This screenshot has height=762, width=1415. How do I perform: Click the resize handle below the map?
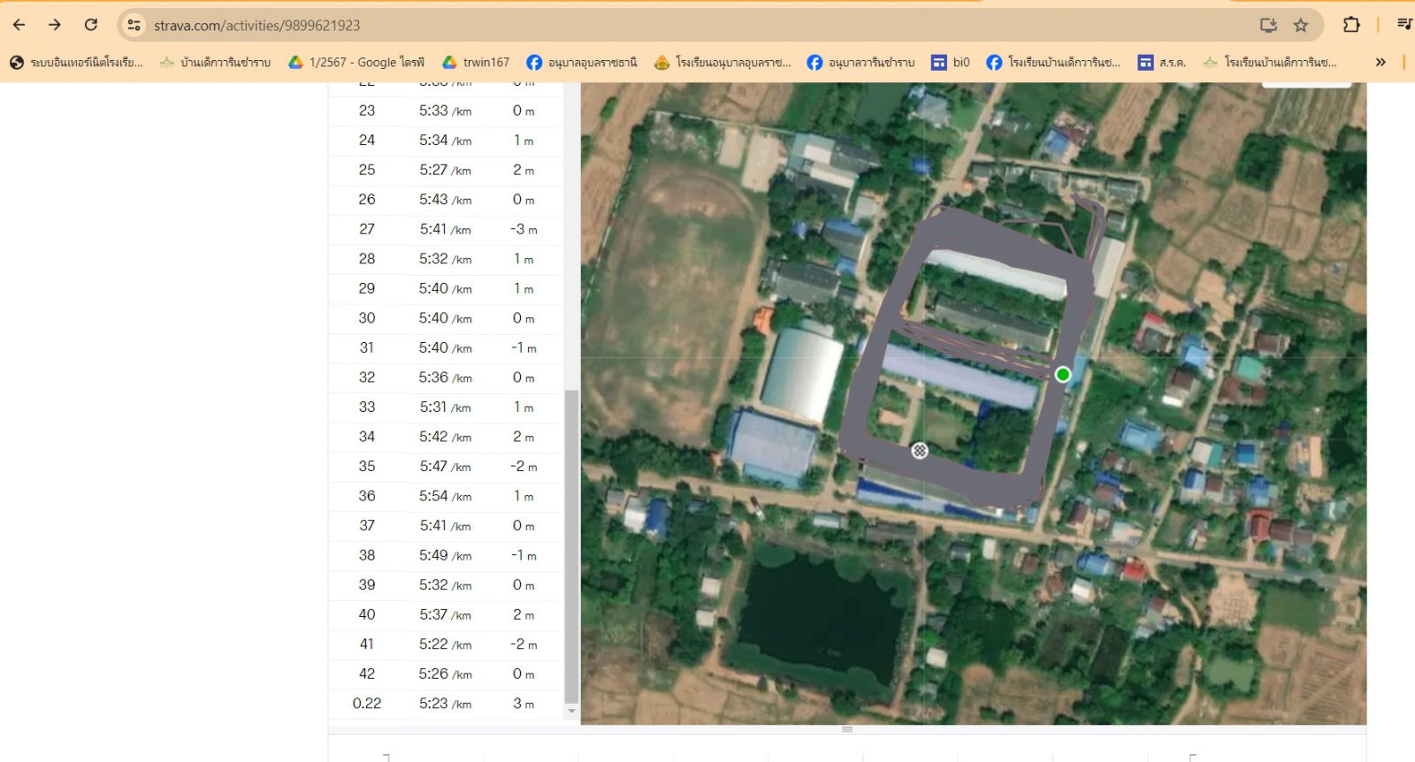click(847, 729)
